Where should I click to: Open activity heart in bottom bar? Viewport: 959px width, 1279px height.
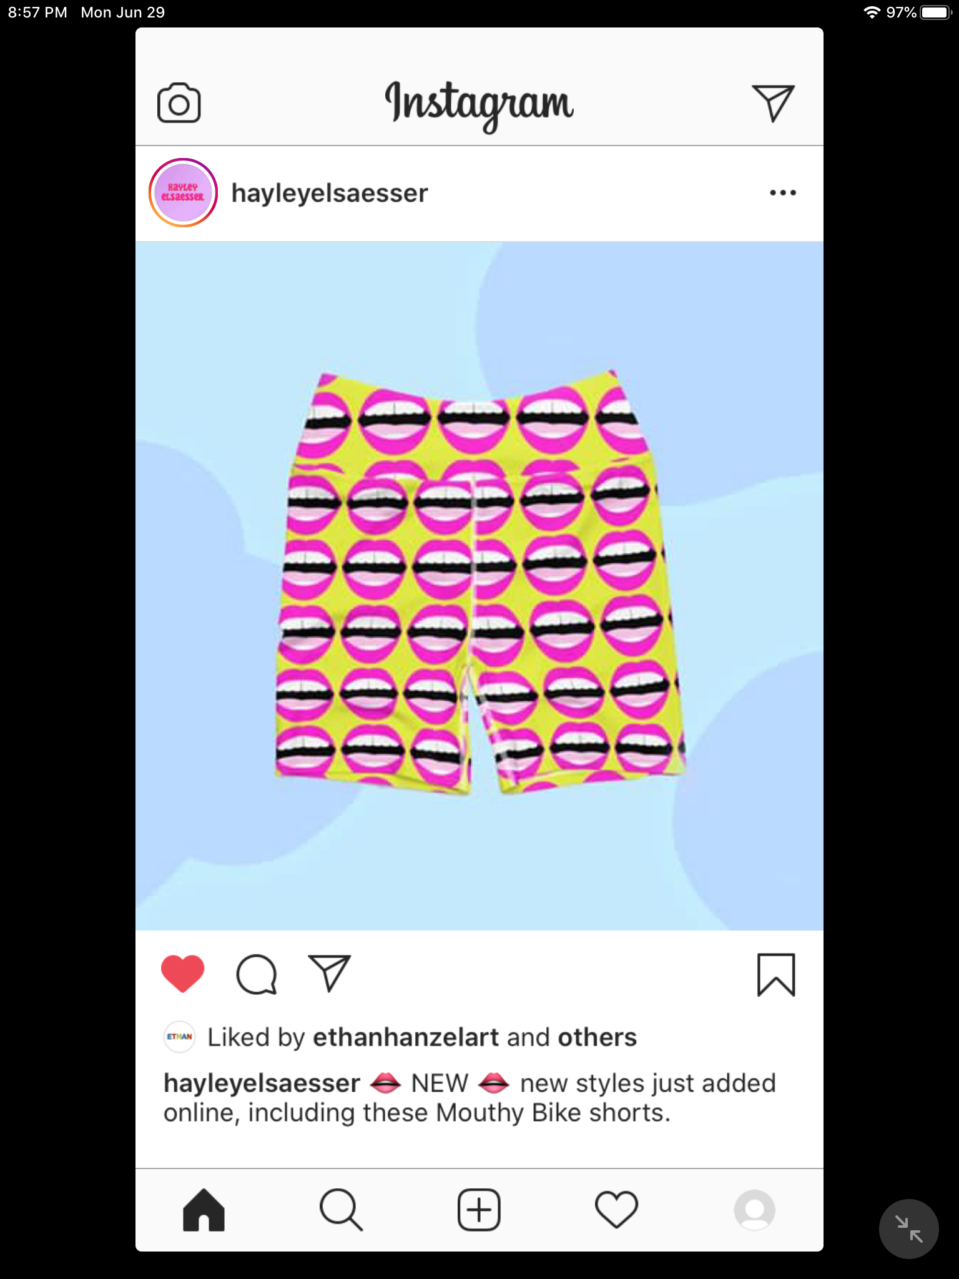pos(616,1210)
